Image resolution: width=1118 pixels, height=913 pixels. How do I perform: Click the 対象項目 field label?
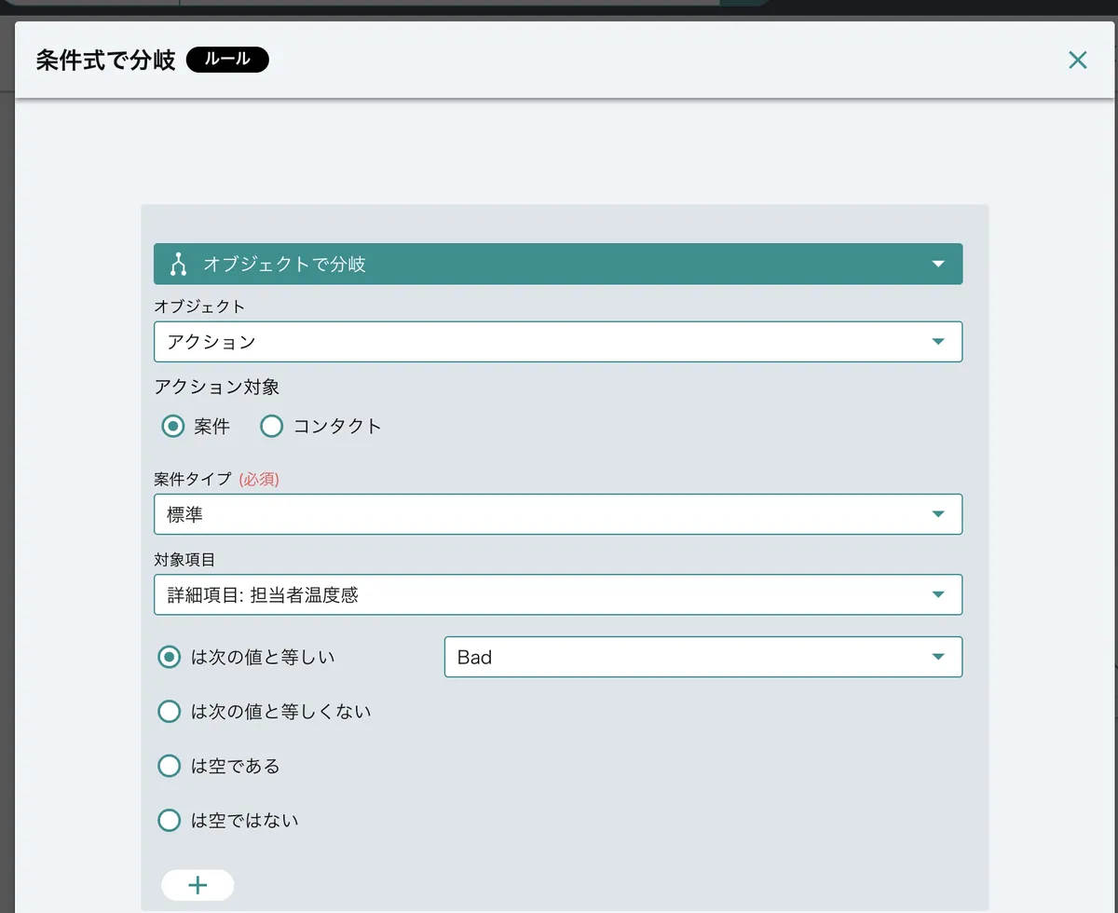tap(184, 560)
